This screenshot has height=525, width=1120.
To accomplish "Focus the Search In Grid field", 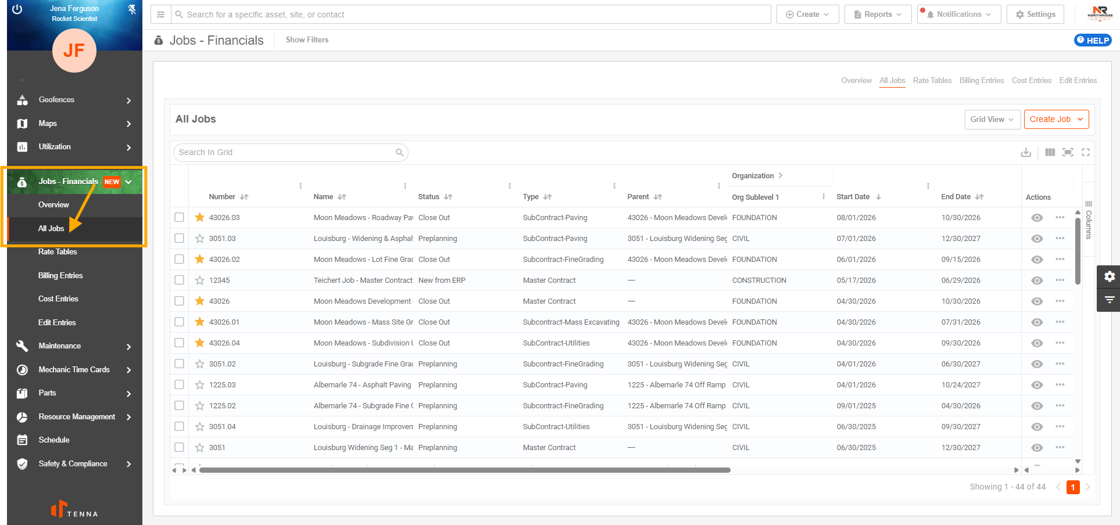I will point(291,153).
